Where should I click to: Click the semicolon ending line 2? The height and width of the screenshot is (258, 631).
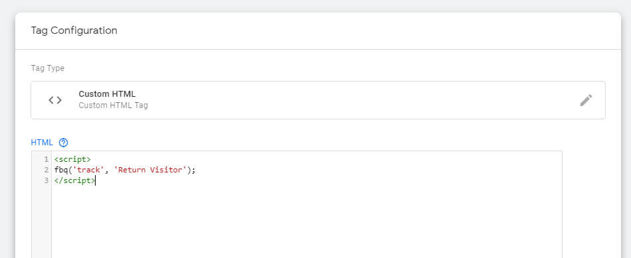point(193,170)
